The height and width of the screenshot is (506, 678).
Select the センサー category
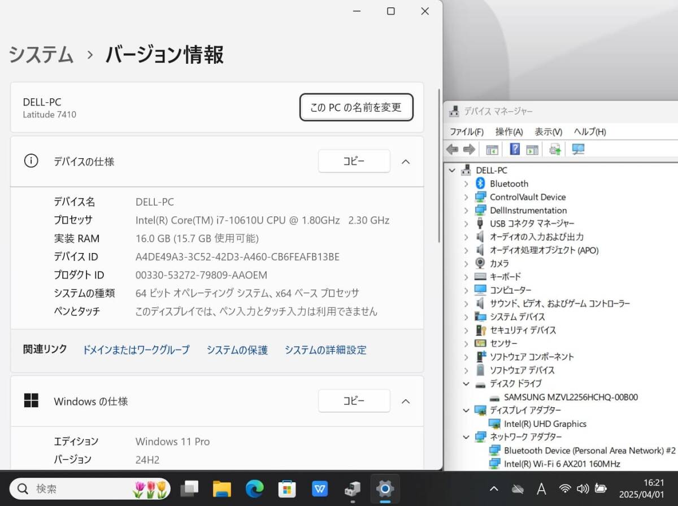(503, 343)
